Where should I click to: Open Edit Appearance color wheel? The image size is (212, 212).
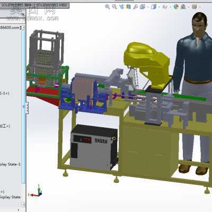coord(176,7)
